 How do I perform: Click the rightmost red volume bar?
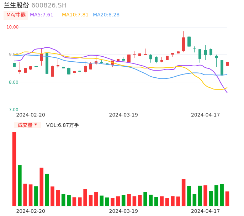coord(227,199)
